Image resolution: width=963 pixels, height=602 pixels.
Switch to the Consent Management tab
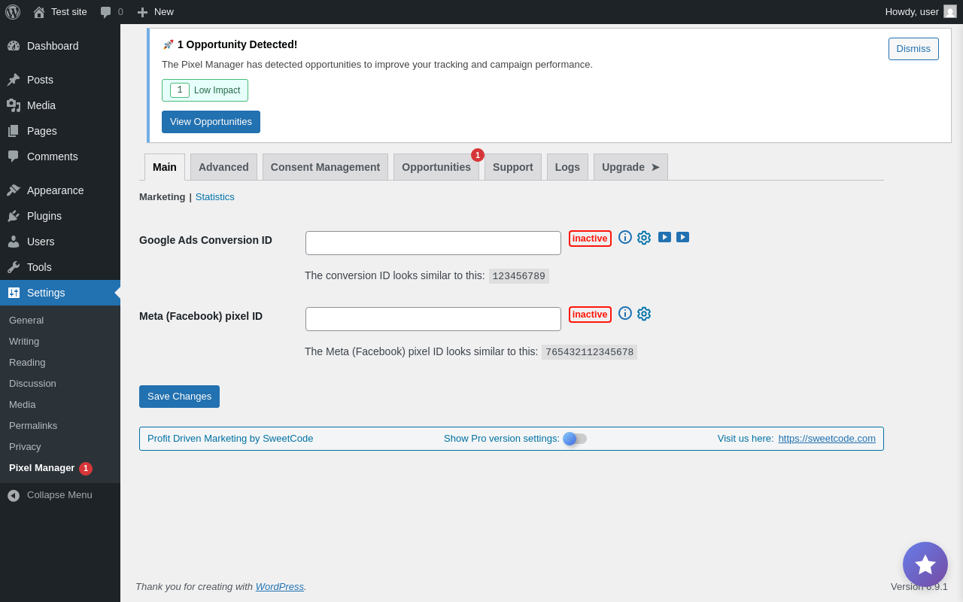point(325,167)
